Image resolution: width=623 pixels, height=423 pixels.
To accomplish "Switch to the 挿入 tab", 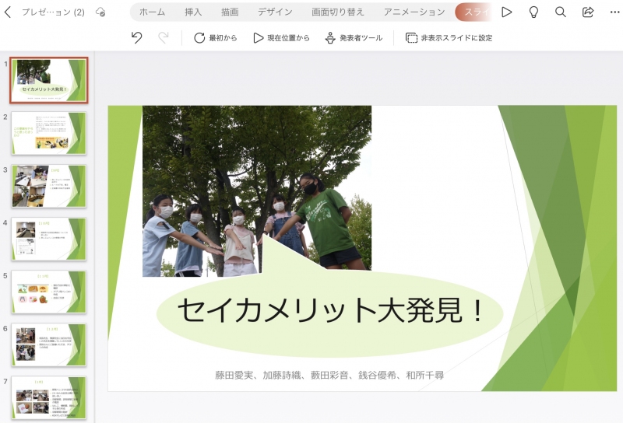I will [x=193, y=12].
